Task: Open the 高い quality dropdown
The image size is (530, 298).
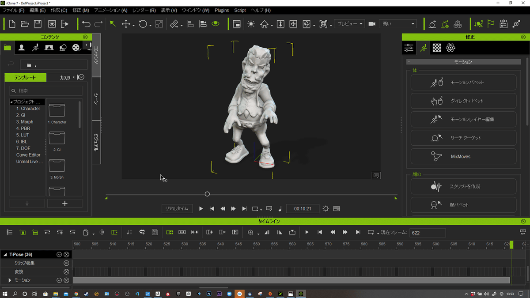Action: 397,24
